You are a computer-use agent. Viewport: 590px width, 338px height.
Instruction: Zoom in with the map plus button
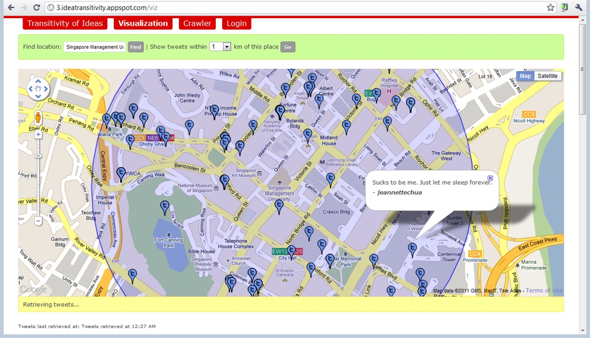[38, 135]
